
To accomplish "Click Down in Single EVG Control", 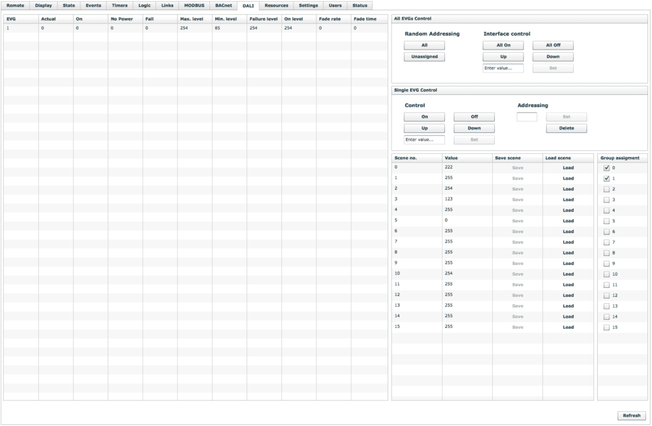I will pos(474,128).
